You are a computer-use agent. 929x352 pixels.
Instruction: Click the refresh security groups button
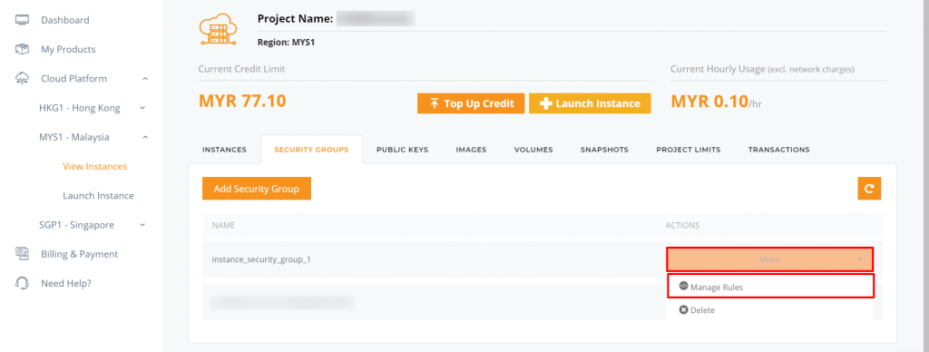(x=869, y=189)
